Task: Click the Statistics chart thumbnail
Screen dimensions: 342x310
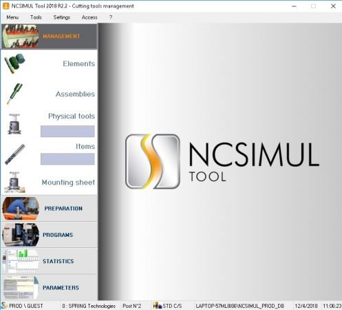Action: 21,261
